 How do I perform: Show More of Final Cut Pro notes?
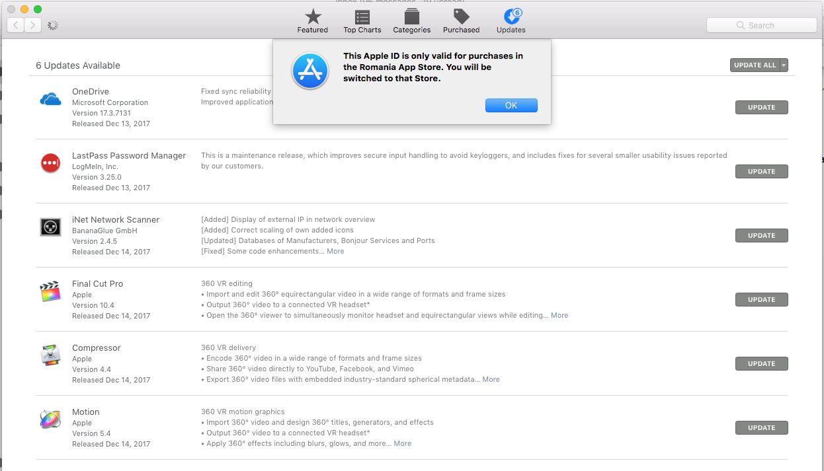click(x=559, y=316)
